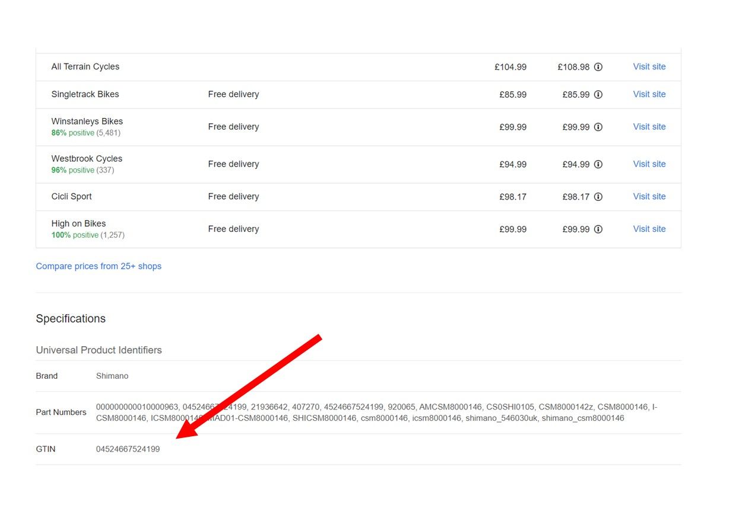Click Compare prices from 25+ shops
Viewport: 736px width, 518px height.
[x=99, y=267]
